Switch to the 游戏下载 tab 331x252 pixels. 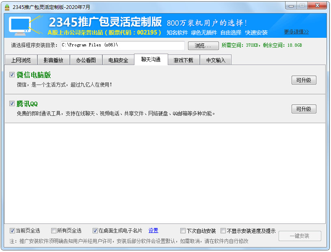click(x=183, y=60)
